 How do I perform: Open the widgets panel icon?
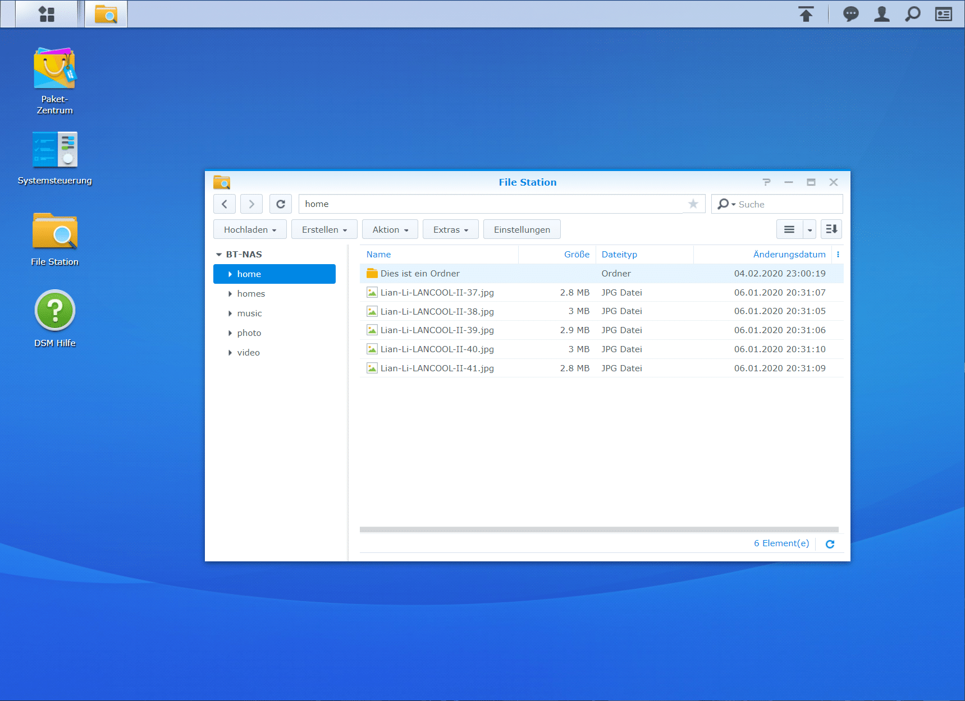click(x=943, y=14)
